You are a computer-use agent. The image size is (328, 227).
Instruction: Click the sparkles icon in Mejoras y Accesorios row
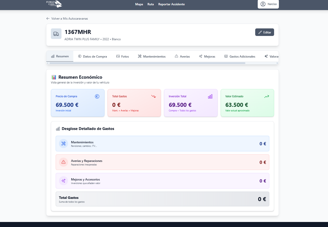[63, 181]
